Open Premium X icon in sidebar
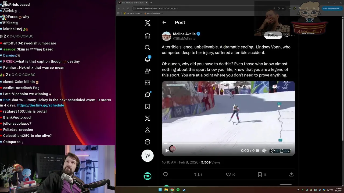The image size is (344, 193). pos(147,118)
